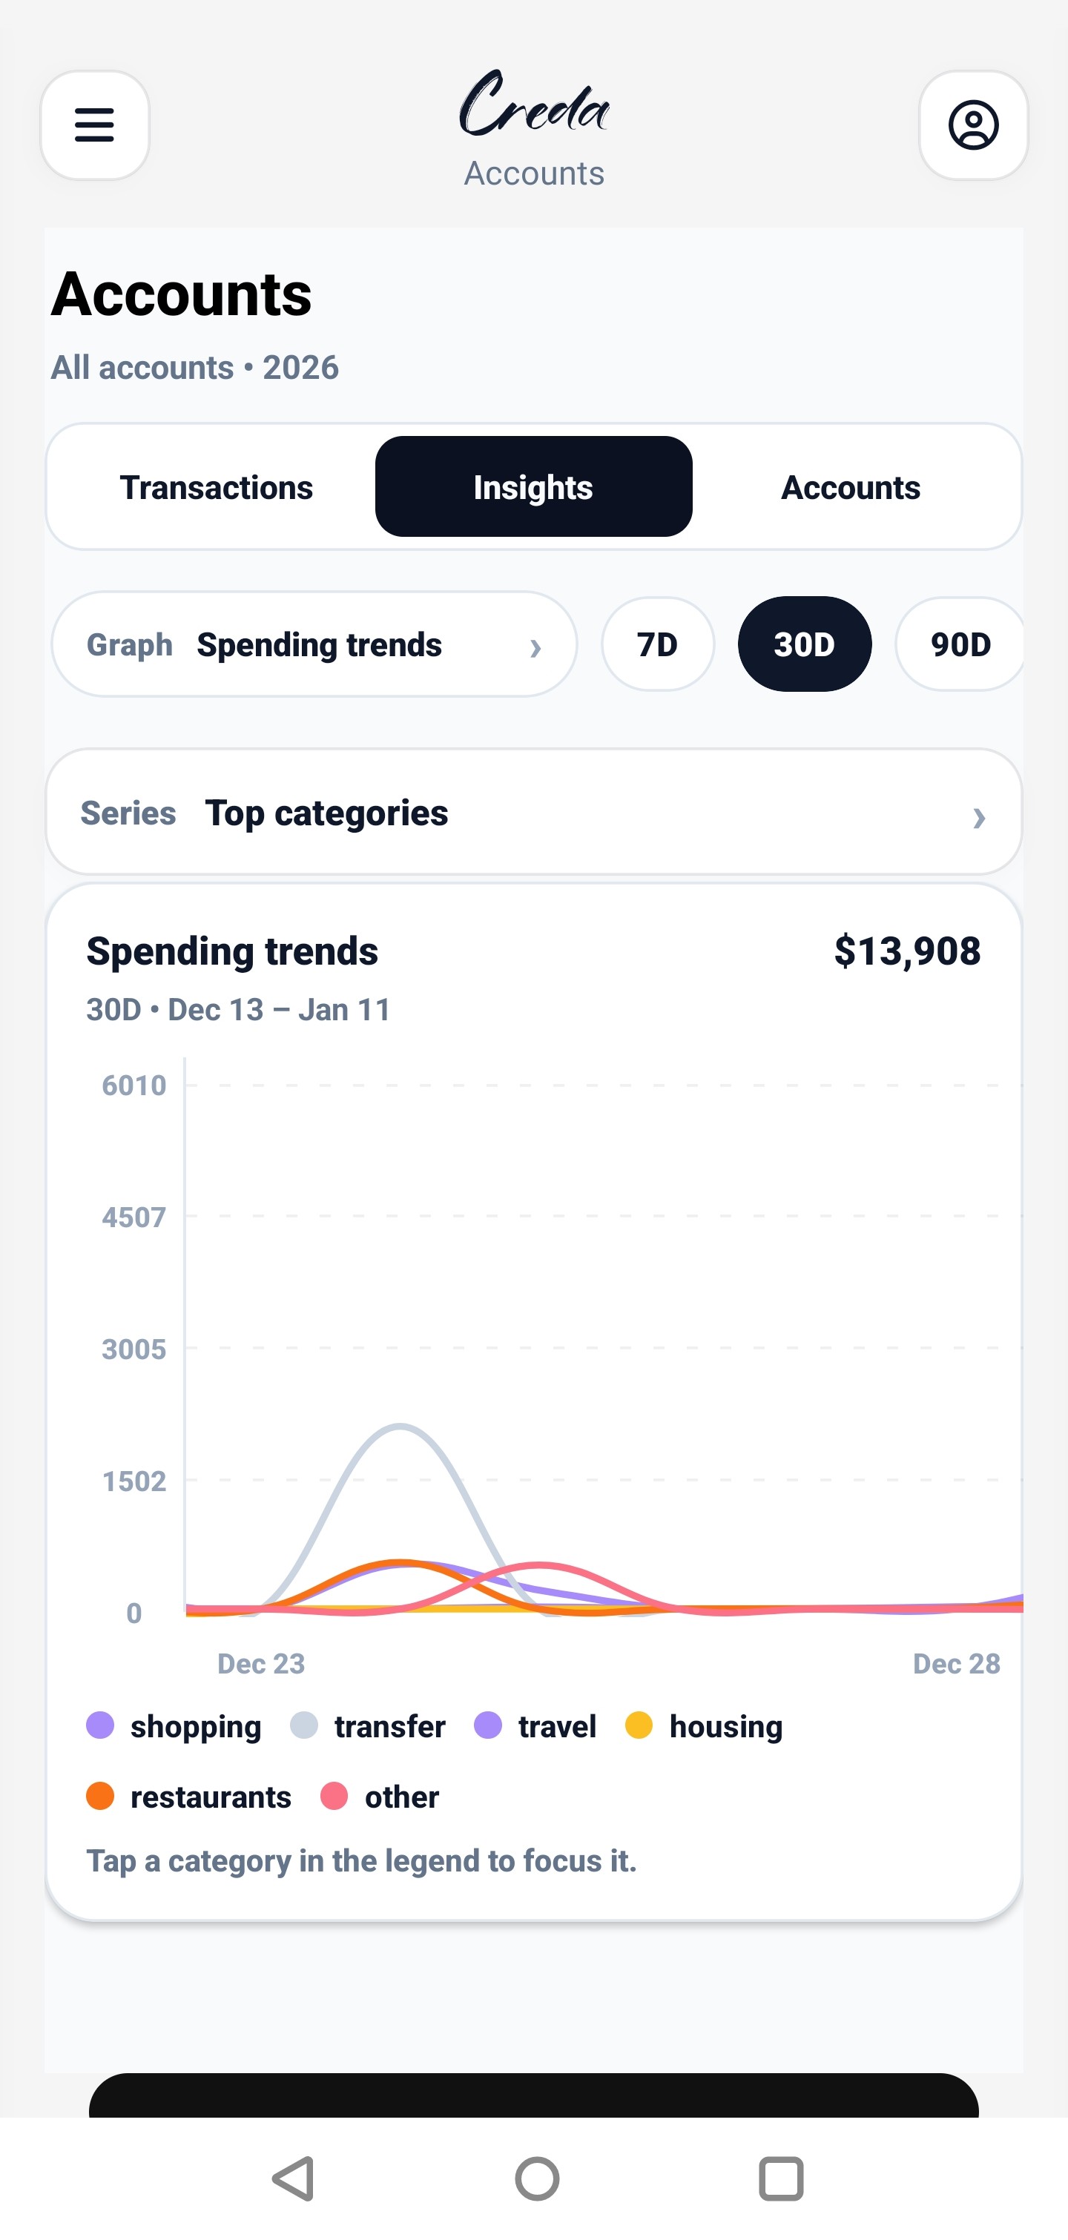Select the 30D time range
This screenshot has width=1068, height=2240.
pyautogui.click(x=805, y=644)
